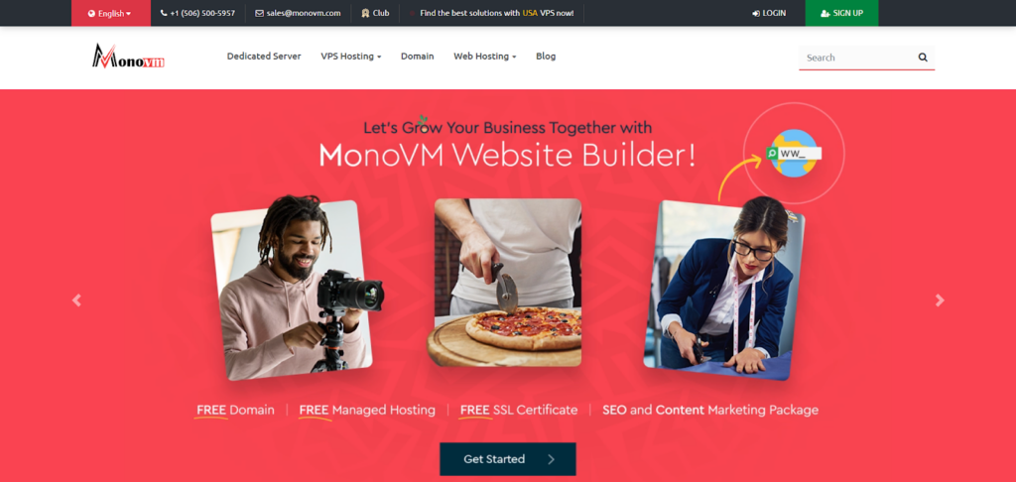The width and height of the screenshot is (1016, 482).
Task: Go to previous slide arrow
Action: click(x=77, y=300)
